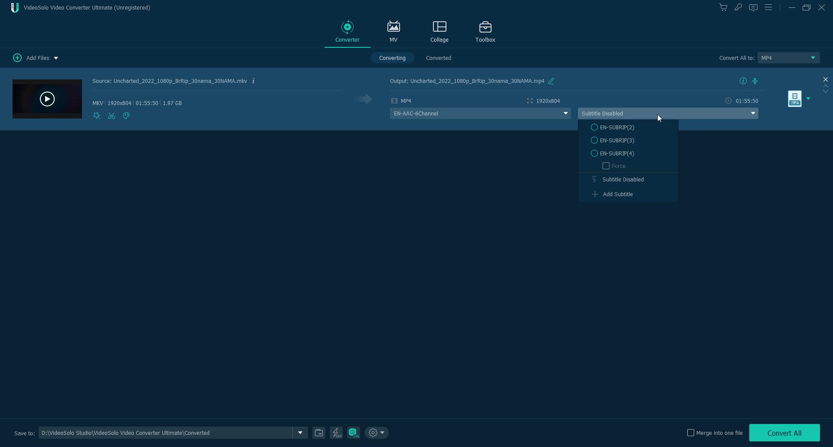Screen dimensions: 833x447
Task: Remove the Uncharted file from list
Action: (x=826, y=79)
